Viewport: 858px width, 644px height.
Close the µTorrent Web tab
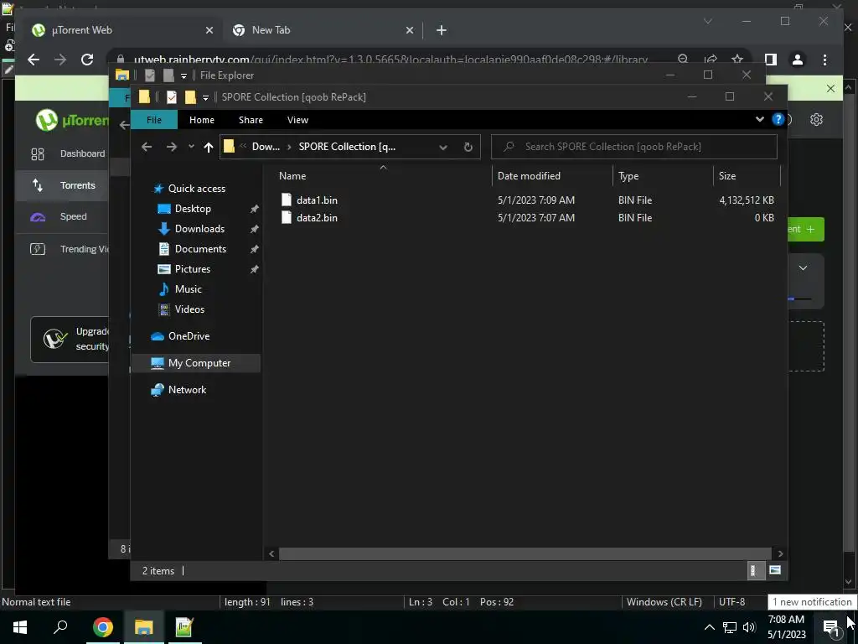tap(209, 31)
